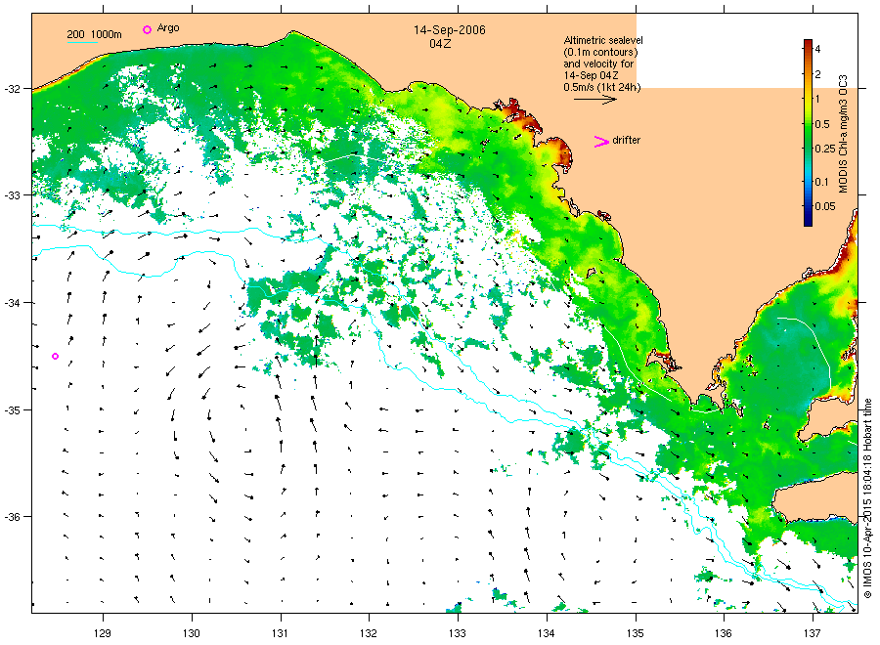Screen dimensions: 880x645
Task: Click the '-35' latitude axis label
Action: click(x=12, y=410)
